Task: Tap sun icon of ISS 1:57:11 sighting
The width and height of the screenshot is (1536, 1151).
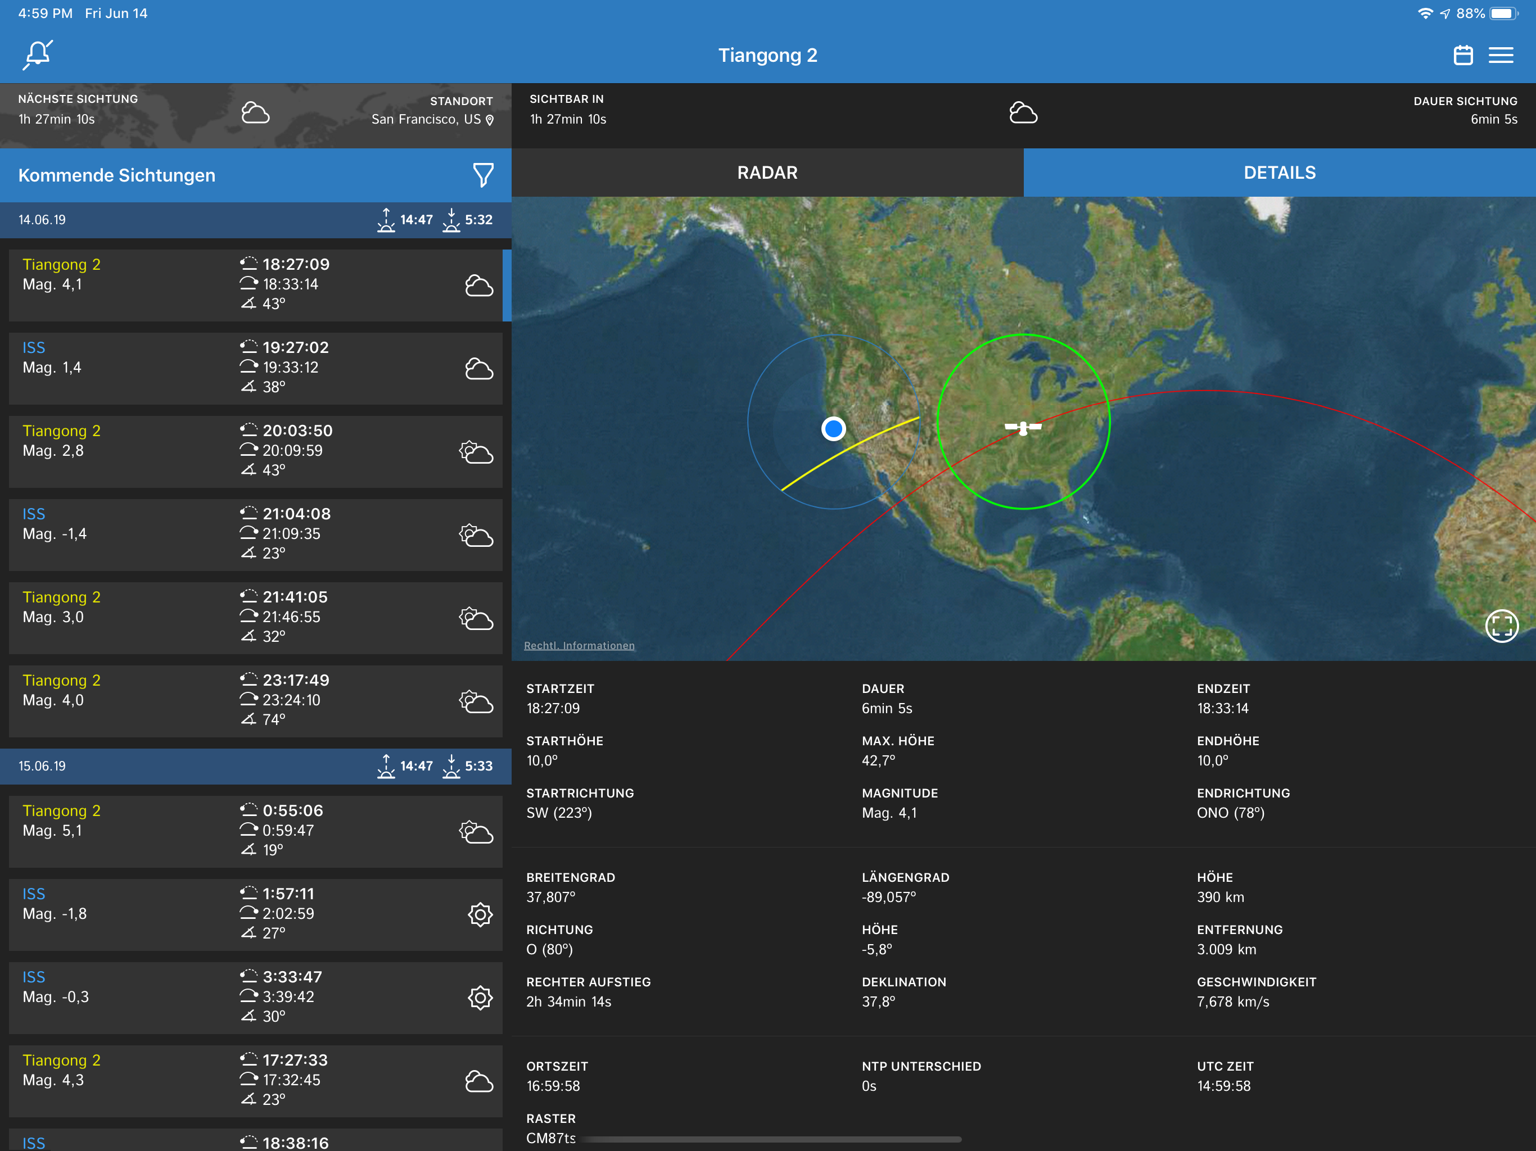Action: point(480,915)
